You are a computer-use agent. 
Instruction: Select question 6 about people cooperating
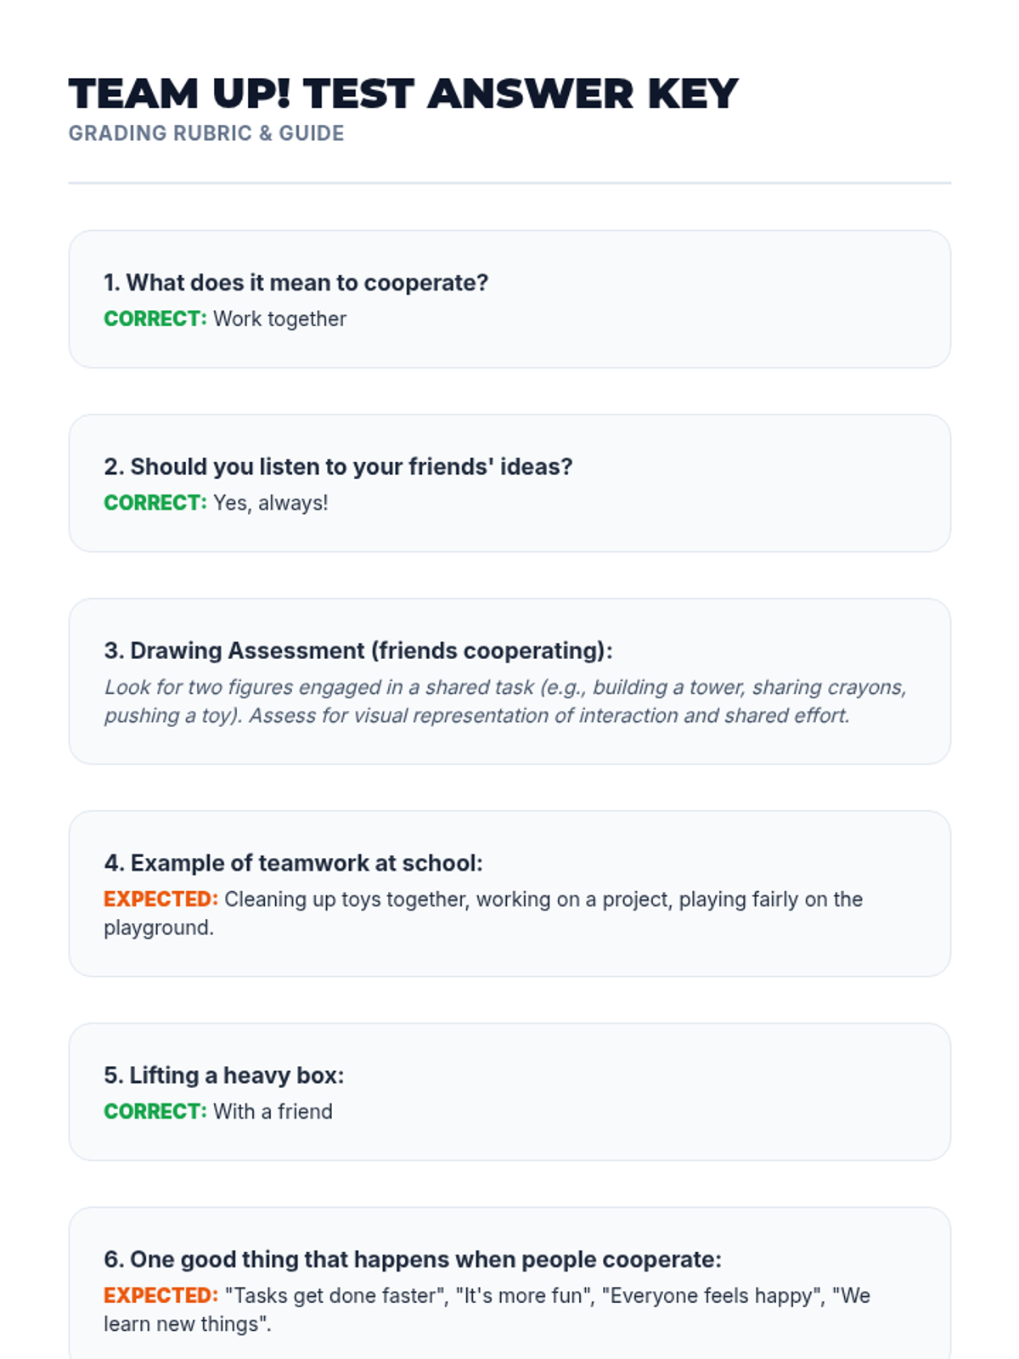pos(412,1260)
